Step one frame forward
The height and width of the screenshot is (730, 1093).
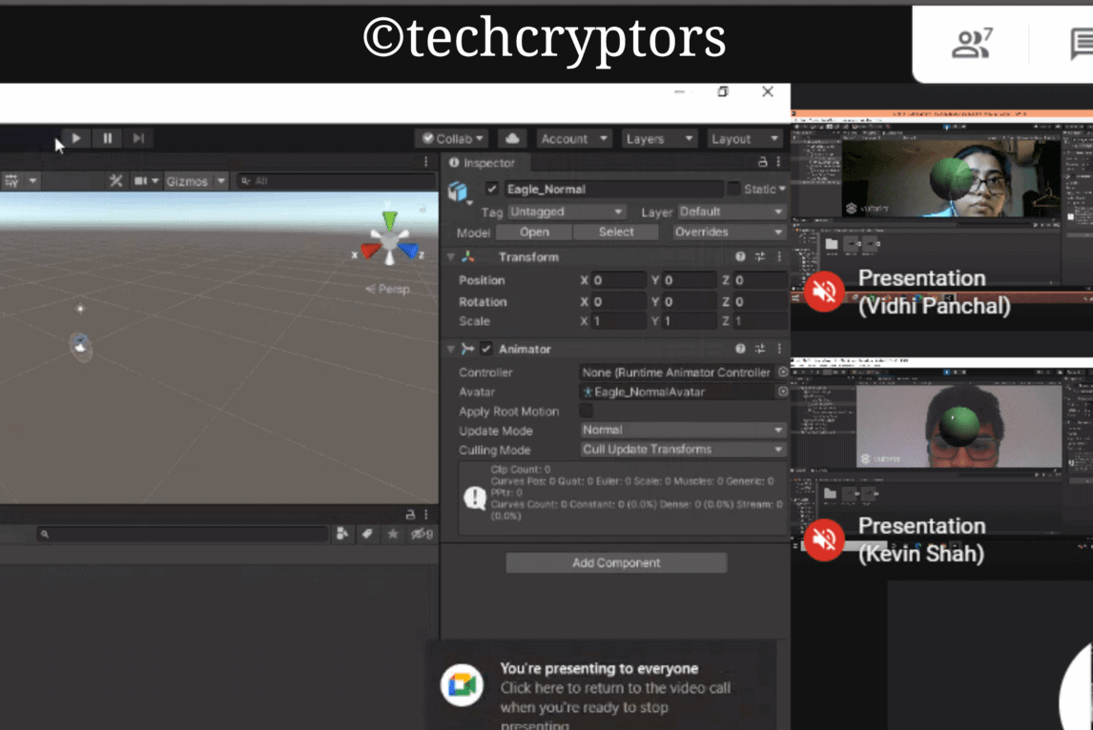click(138, 138)
